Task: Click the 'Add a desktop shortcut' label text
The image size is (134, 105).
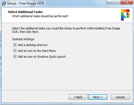Action: pos(33,45)
